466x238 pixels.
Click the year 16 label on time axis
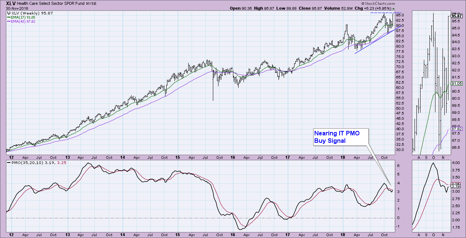233,157
